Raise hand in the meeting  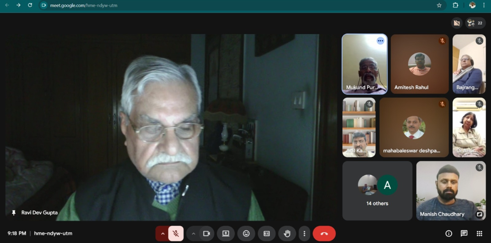[287, 233]
